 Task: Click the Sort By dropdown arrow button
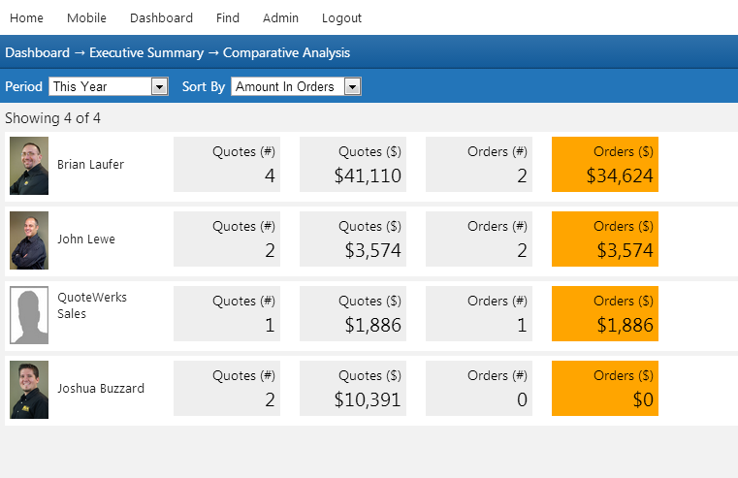click(x=353, y=87)
